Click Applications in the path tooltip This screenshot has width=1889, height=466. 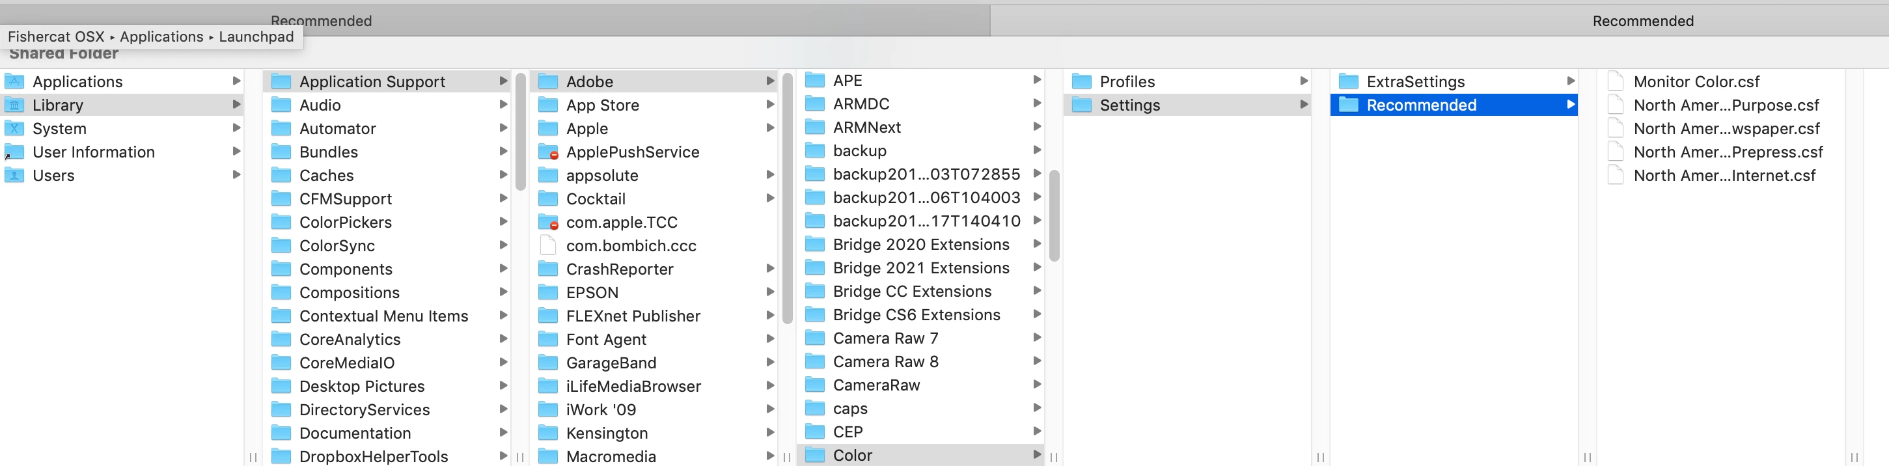point(161,36)
